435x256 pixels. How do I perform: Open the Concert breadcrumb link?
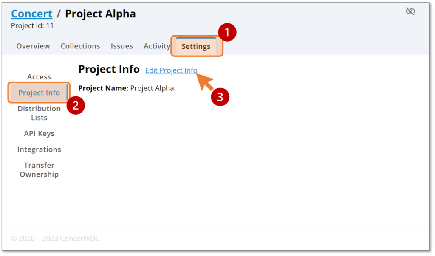[x=31, y=14]
